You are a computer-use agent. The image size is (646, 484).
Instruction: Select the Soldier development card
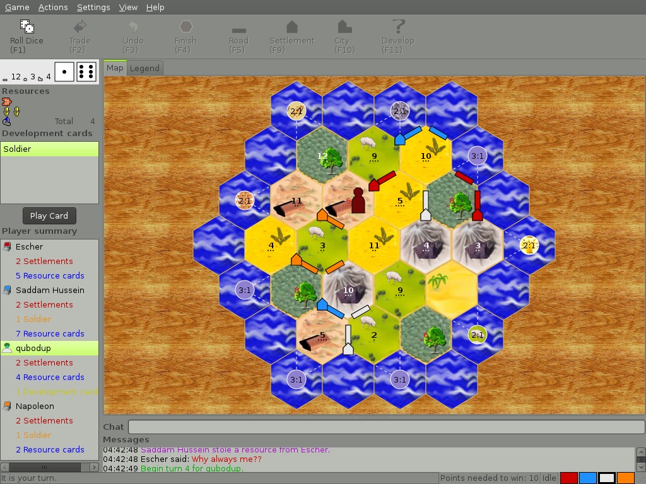click(x=49, y=149)
